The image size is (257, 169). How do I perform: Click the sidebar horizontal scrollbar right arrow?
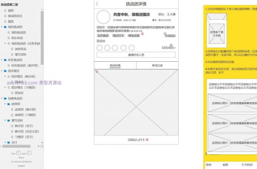(x=39, y=146)
